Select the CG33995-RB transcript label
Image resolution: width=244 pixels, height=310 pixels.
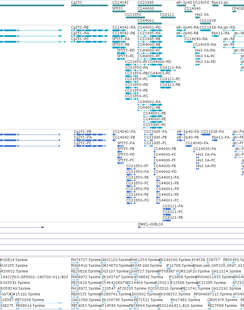(x=149, y=39)
